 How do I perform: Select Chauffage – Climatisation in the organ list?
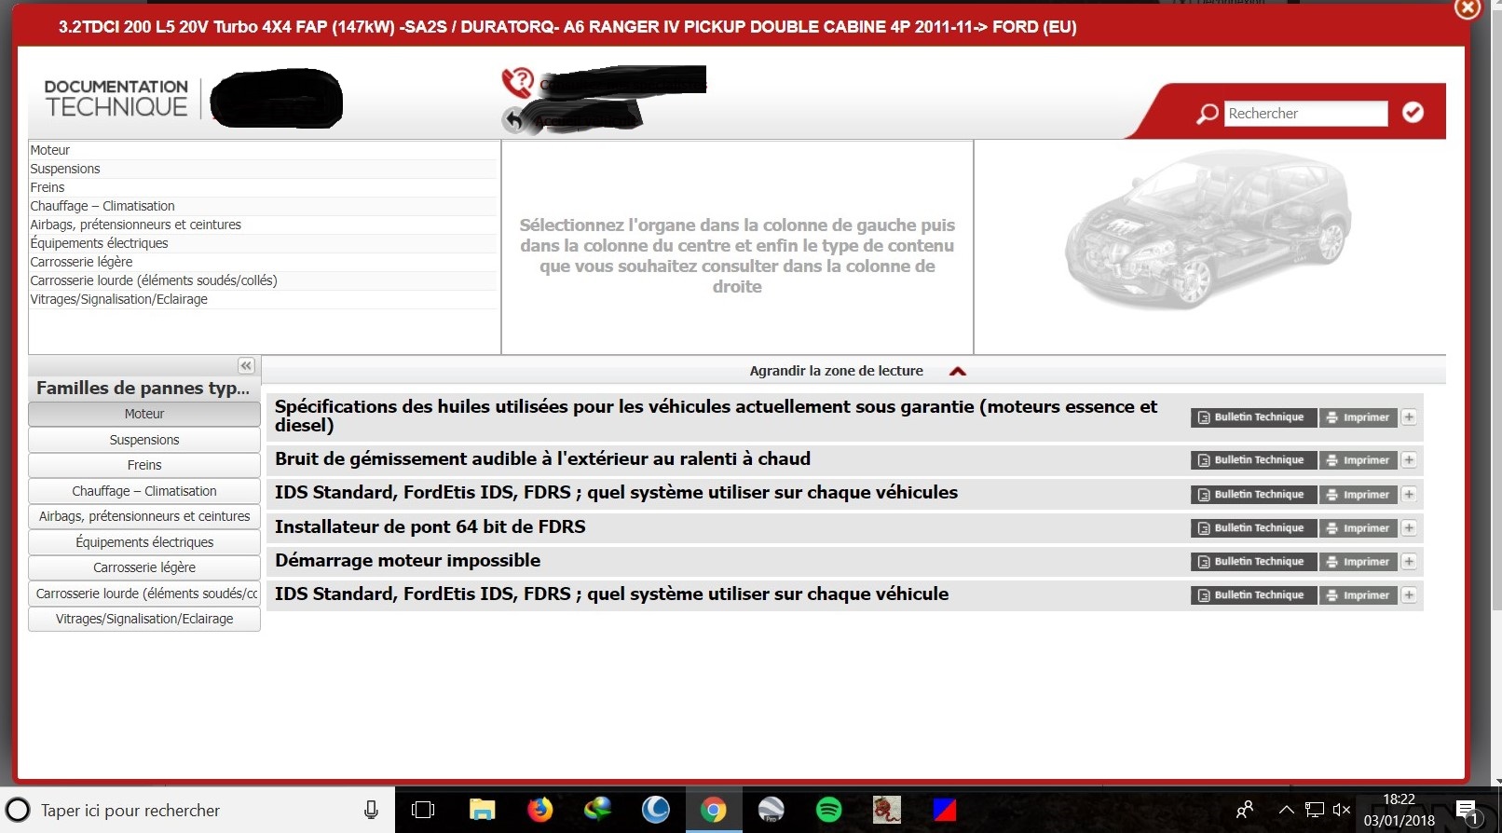263,206
